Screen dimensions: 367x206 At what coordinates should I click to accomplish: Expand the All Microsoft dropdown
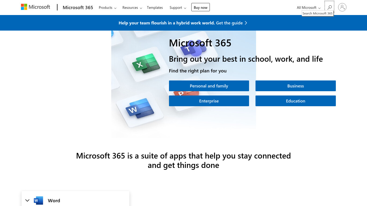(x=309, y=8)
